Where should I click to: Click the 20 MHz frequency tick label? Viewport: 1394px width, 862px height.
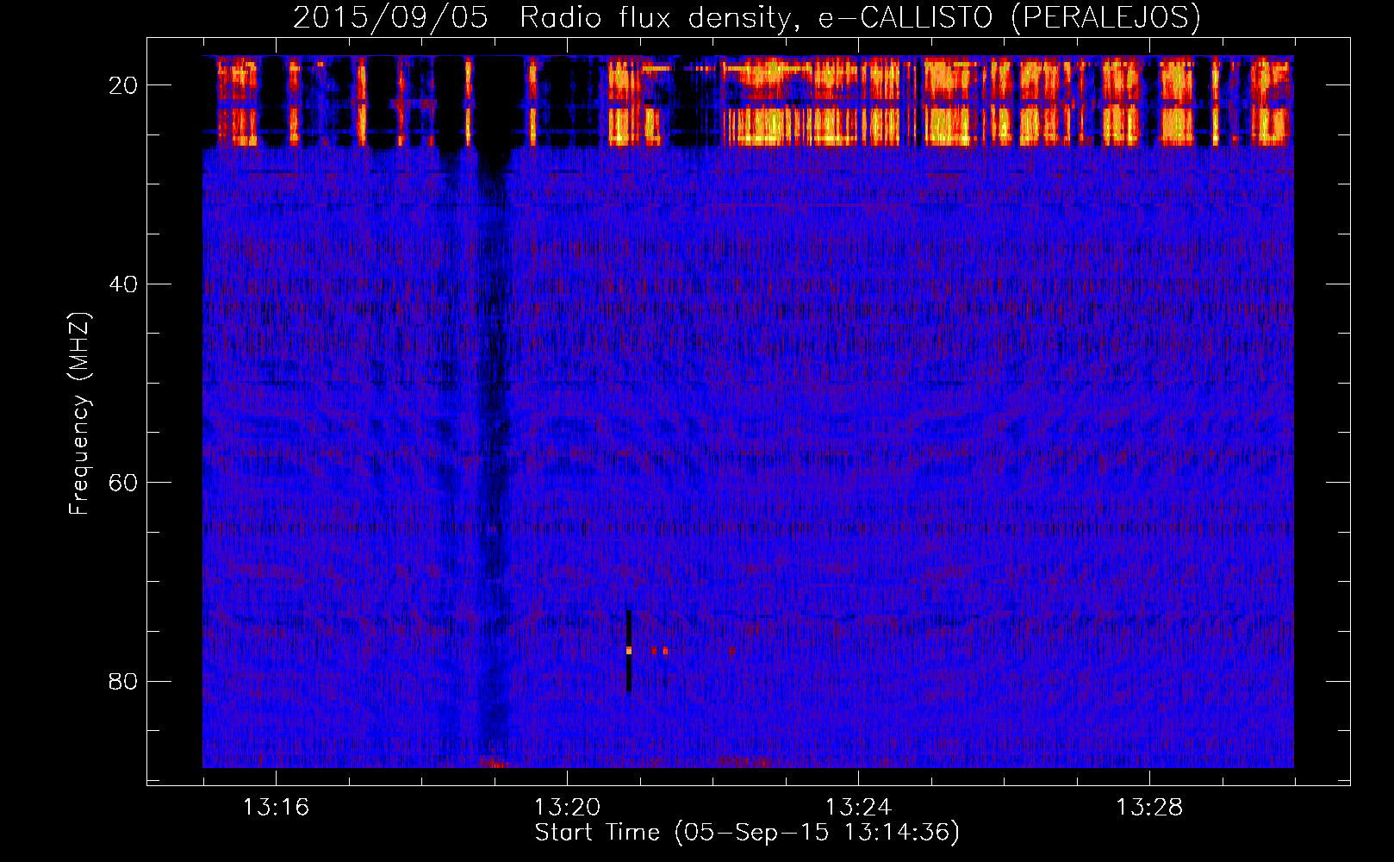click(123, 85)
